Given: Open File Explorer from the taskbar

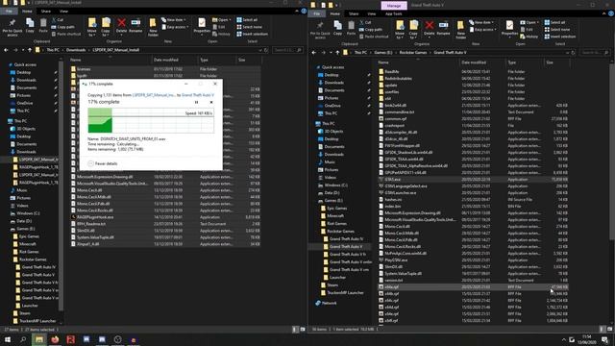Looking at the screenshot, I should tap(39, 339).
